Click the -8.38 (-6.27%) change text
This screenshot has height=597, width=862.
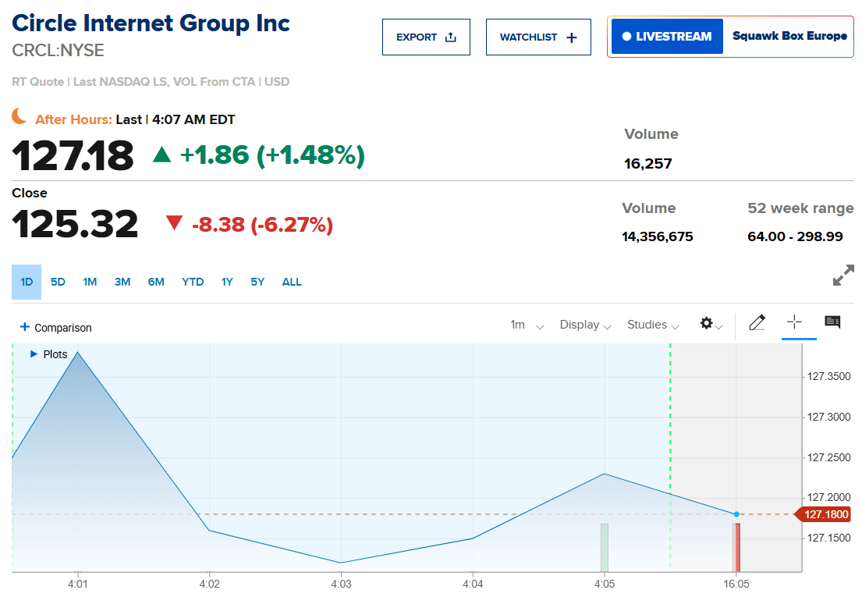[x=262, y=225]
